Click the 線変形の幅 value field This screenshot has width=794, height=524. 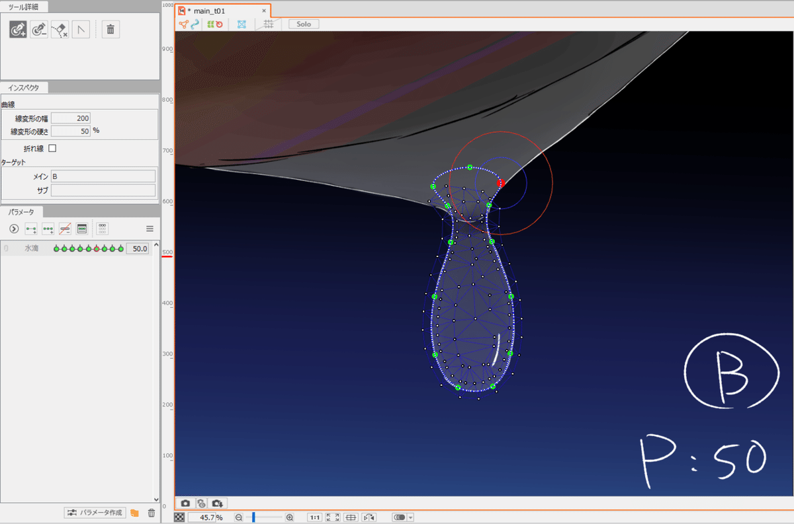(x=71, y=118)
